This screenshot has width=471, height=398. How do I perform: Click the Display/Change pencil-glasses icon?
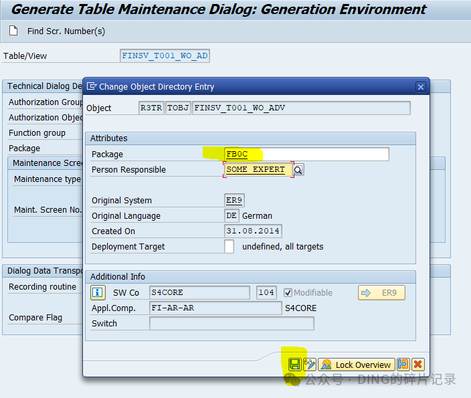[310, 365]
